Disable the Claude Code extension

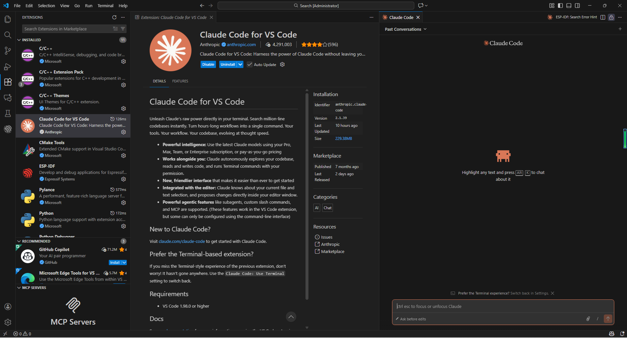click(208, 64)
